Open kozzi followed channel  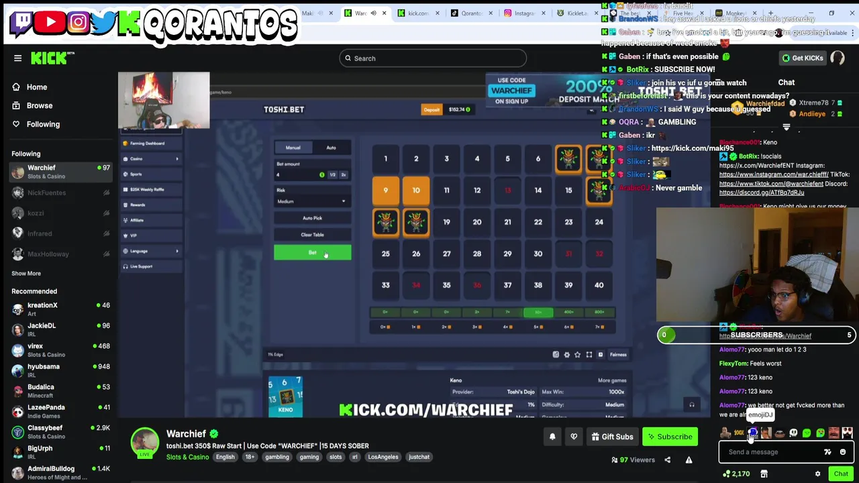(59, 213)
